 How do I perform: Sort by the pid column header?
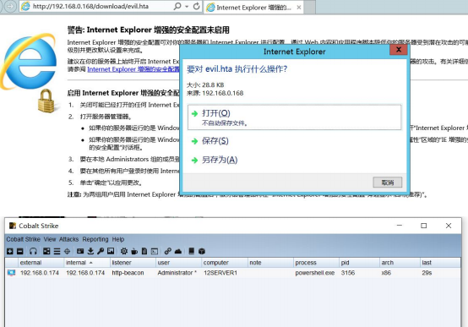coord(359,263)
